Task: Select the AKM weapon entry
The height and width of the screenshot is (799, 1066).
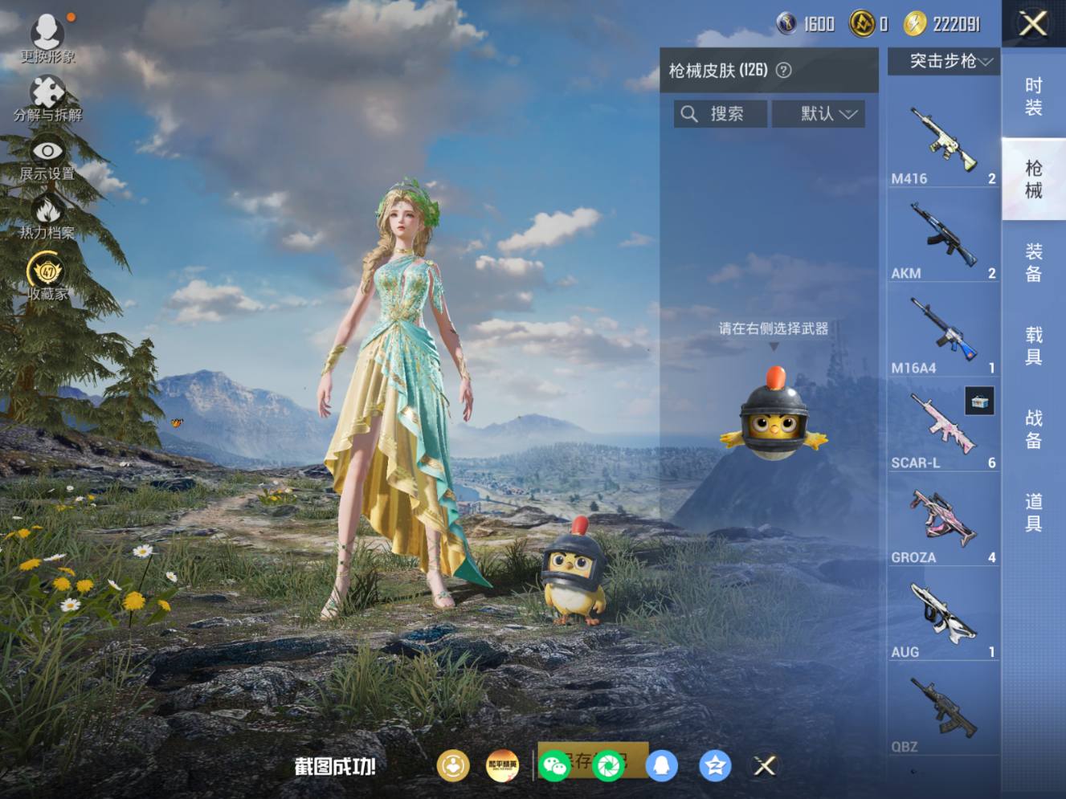Action: point(944,236)
